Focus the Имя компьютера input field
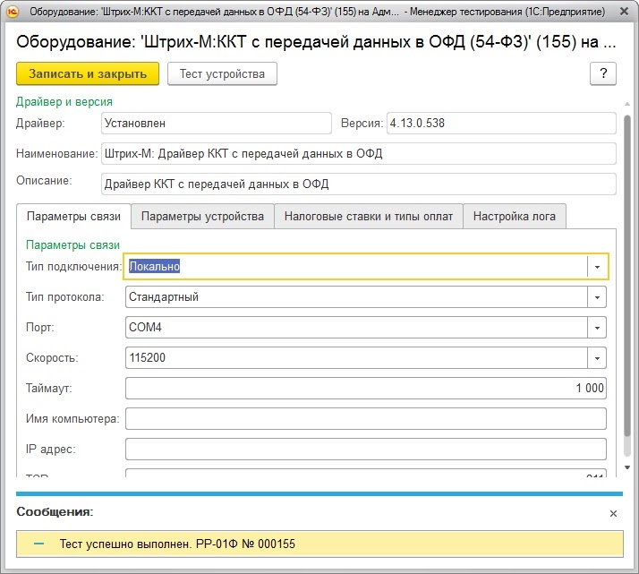This screenshot has width=639, height=574. pyautogui.click(x=365, y=419)
